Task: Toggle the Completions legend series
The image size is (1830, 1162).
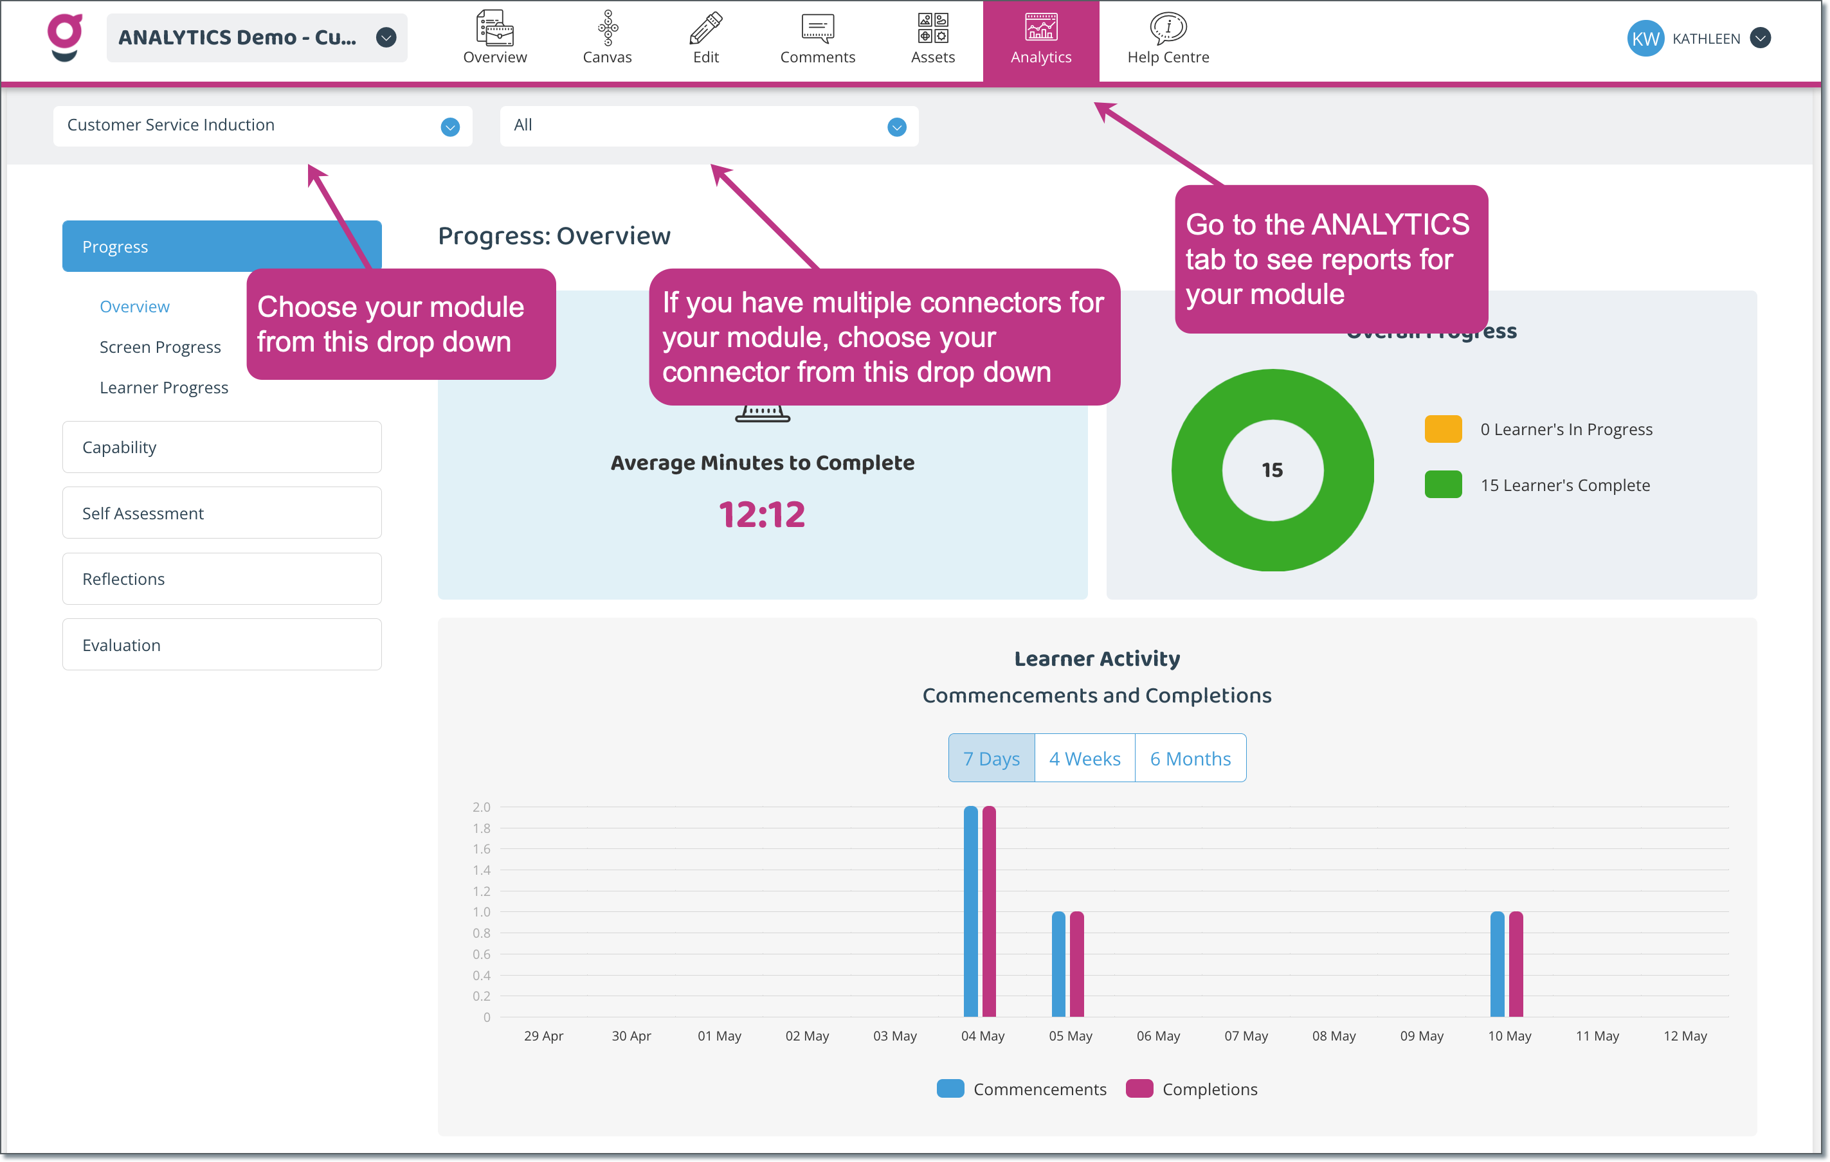Action: pos(1191,1089)
